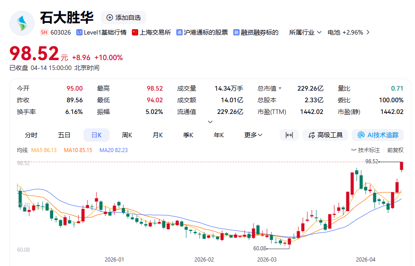
Task: Click the chart width-fit icon button
Action: pos(289,135)
